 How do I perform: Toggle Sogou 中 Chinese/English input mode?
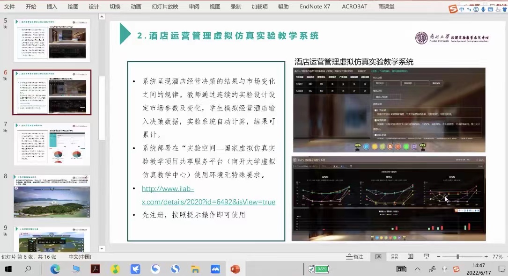pos(462,9)
